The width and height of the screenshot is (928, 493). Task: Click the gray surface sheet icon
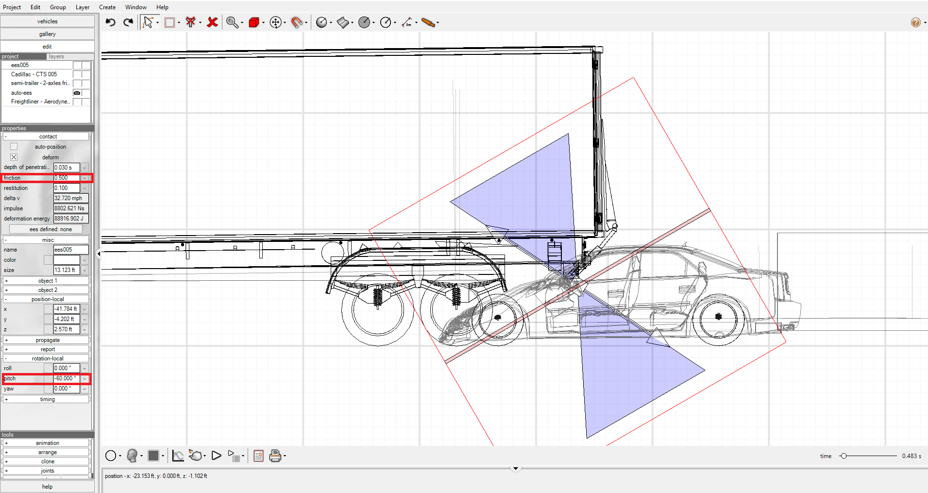343,22
